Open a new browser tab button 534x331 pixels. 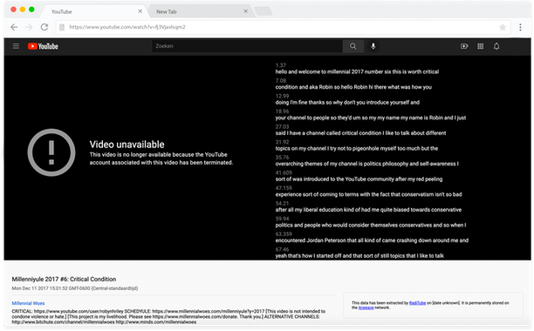(264, 11)
